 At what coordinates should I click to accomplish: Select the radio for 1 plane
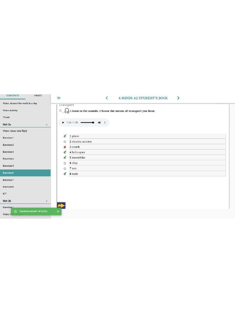tap(65, 136)
